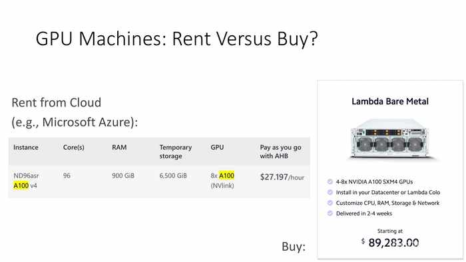Click Pay as you go with AHB header
The height and width of the screenshot is (262, 466).
click(280, 152)
